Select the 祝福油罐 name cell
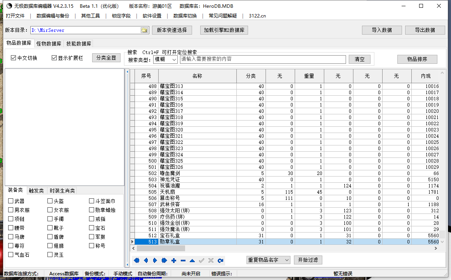451x280 pixels. [198, 185]
